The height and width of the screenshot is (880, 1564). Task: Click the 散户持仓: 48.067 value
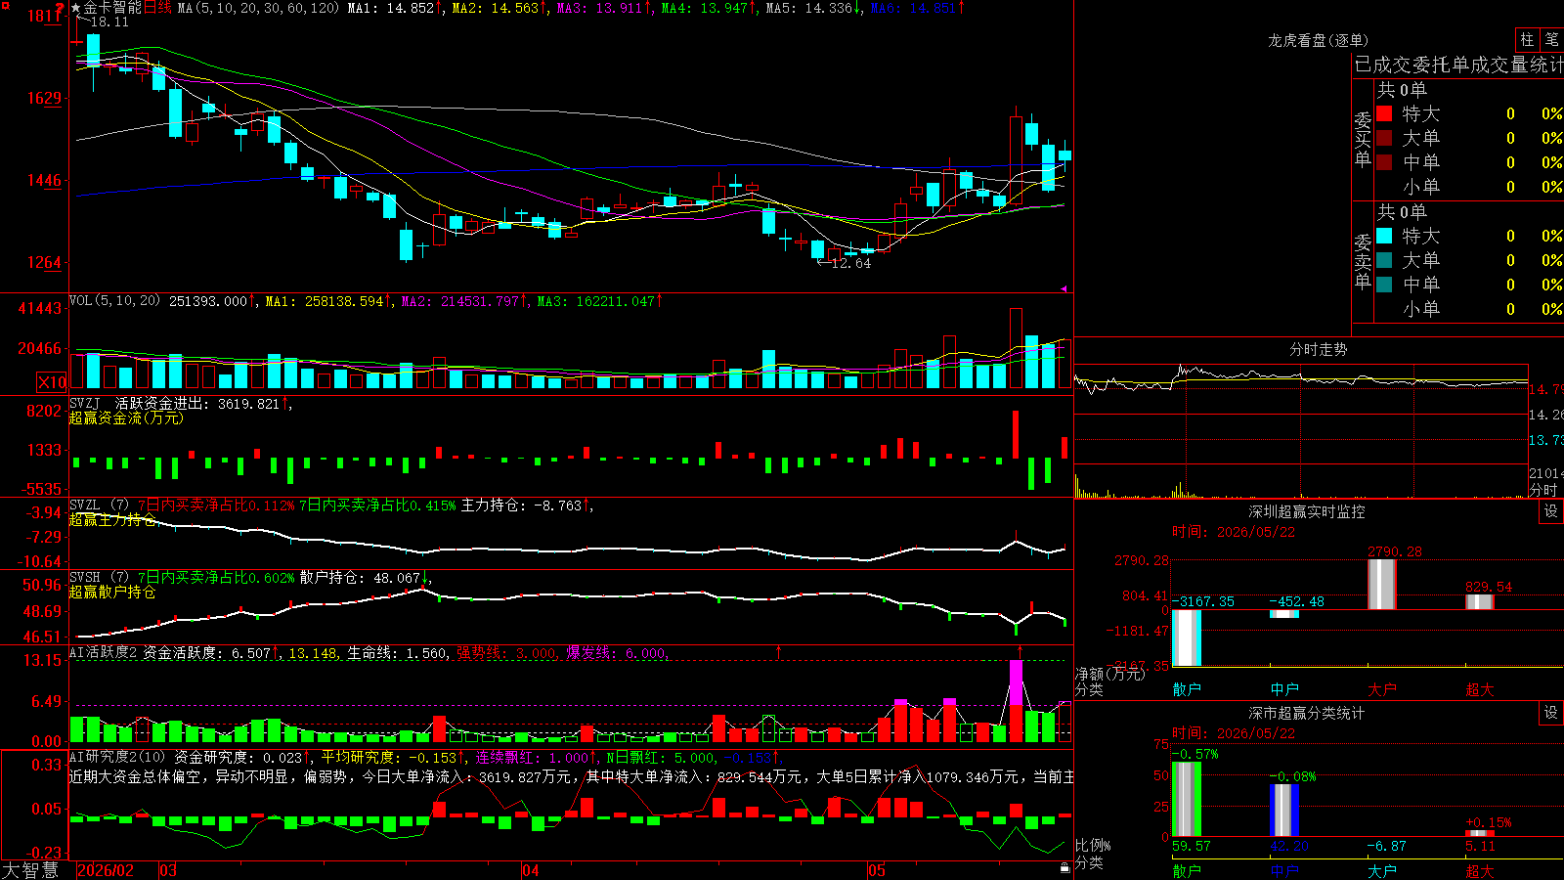(361, 578)
